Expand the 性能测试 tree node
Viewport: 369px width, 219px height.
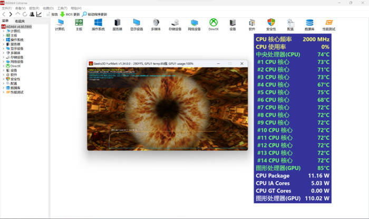pos(4,92)
